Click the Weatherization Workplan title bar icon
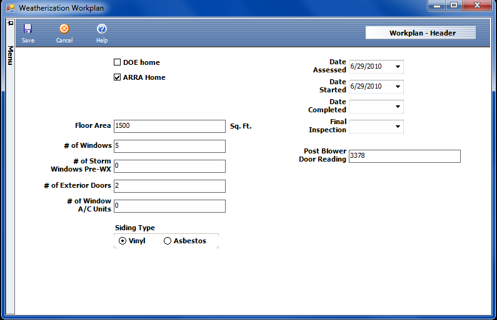The image size is (497, 320). coord(10,8)
